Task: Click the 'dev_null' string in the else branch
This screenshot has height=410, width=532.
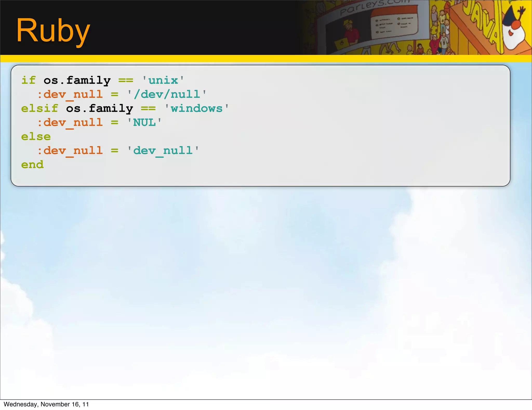Action: pyautogui.click(x=163, y=151)
